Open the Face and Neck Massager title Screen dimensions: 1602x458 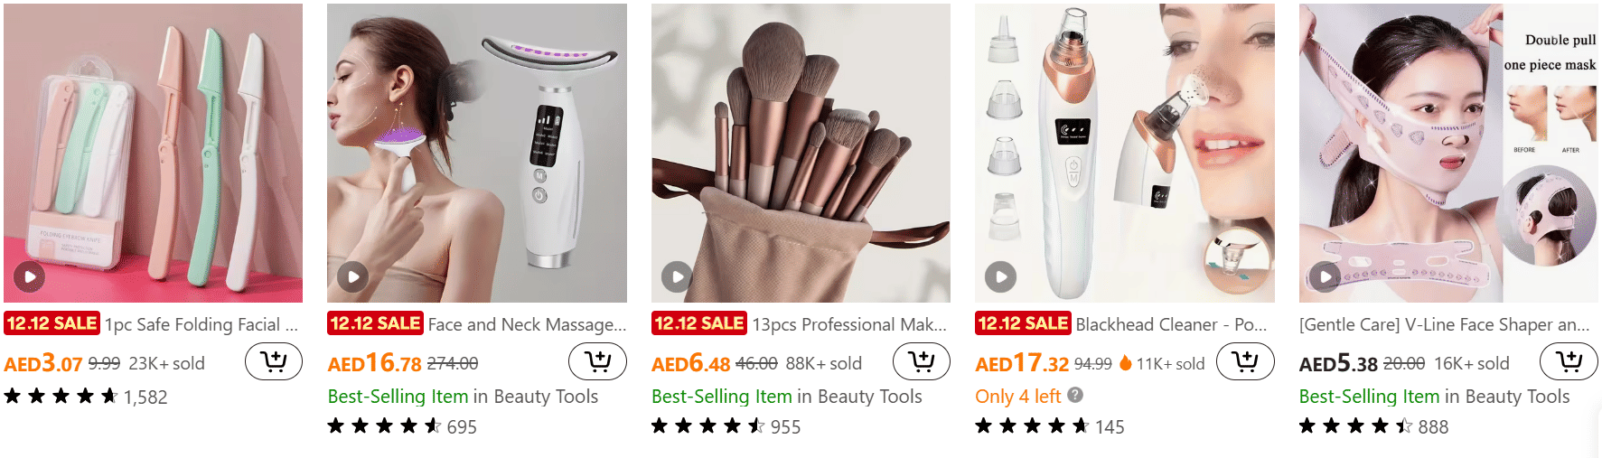coord(527,324)
